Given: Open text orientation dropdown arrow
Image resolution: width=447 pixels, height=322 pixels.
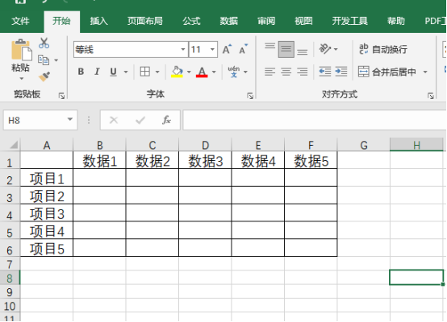Looking at the screenshot, I should 336,49.
